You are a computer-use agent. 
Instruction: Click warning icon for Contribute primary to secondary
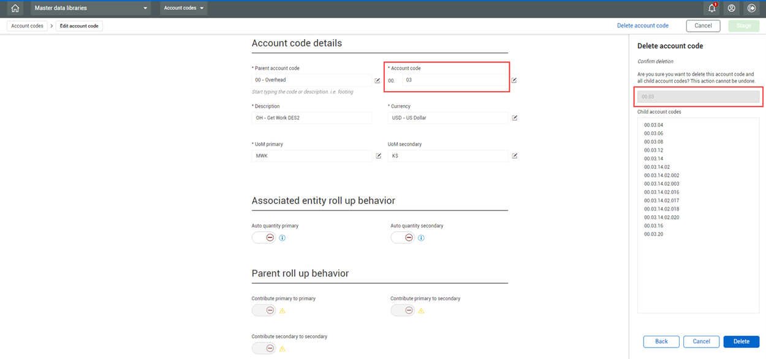click(421, 311)
